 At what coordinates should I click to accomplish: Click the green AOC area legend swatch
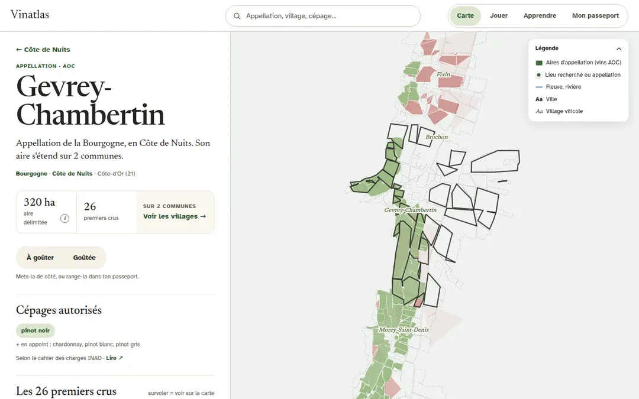(539, 63)
